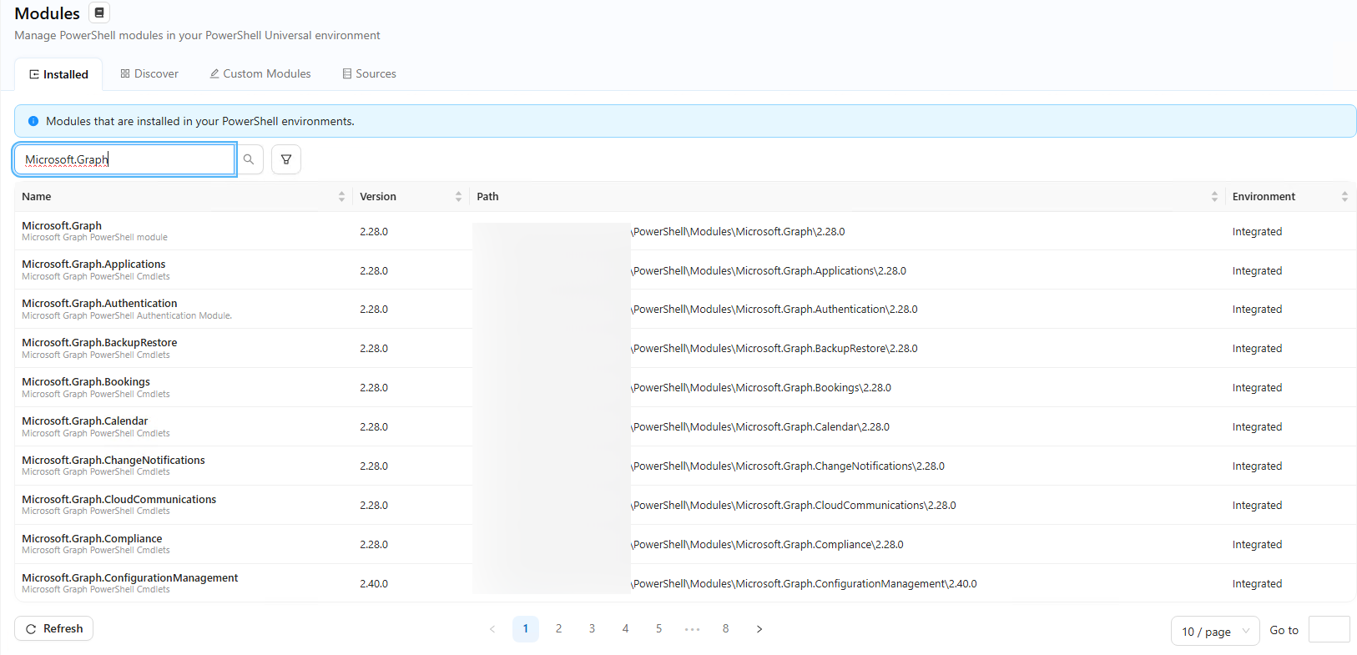Click the Microsoft.Graph.CloudCommunications\2.28.0 path
1357x655 pixels.
794,506
